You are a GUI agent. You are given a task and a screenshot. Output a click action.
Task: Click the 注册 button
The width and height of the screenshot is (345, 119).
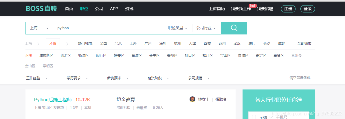click(x=288, y=9)
